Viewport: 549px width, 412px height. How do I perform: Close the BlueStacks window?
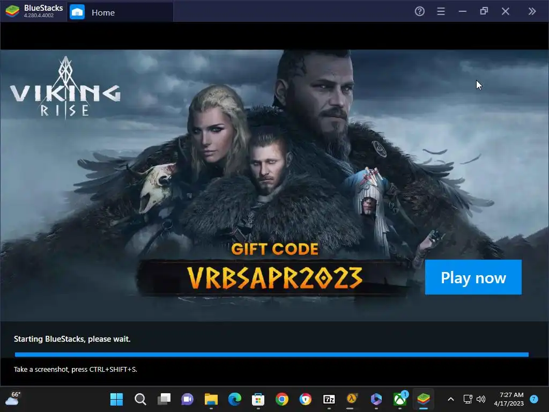pos(505,12)
